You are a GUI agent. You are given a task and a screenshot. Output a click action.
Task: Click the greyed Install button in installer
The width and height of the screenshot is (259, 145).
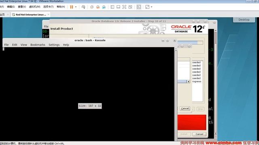click(184, 134)
